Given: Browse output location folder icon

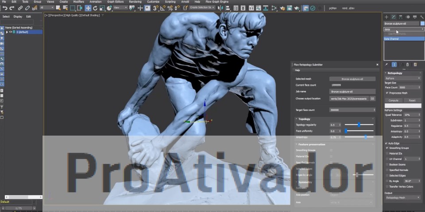Looking at the screenshot, I should point(372,98).
